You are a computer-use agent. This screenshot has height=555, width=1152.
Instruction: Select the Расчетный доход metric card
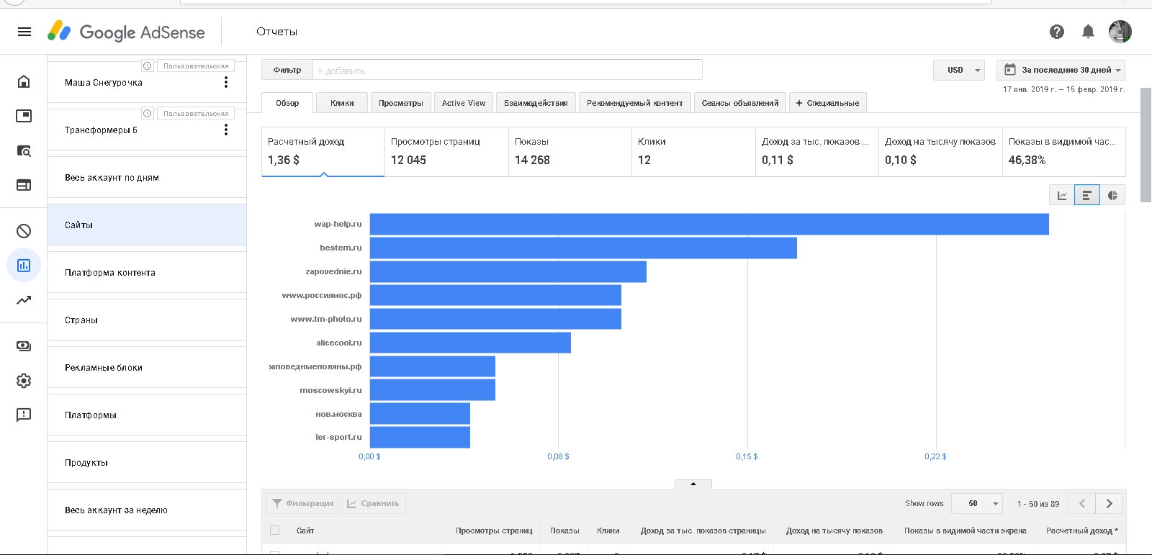coord(323,152)
